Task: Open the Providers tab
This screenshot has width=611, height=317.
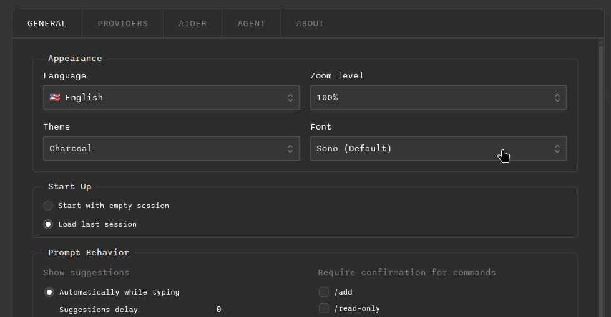Action: tap(123, 24)
